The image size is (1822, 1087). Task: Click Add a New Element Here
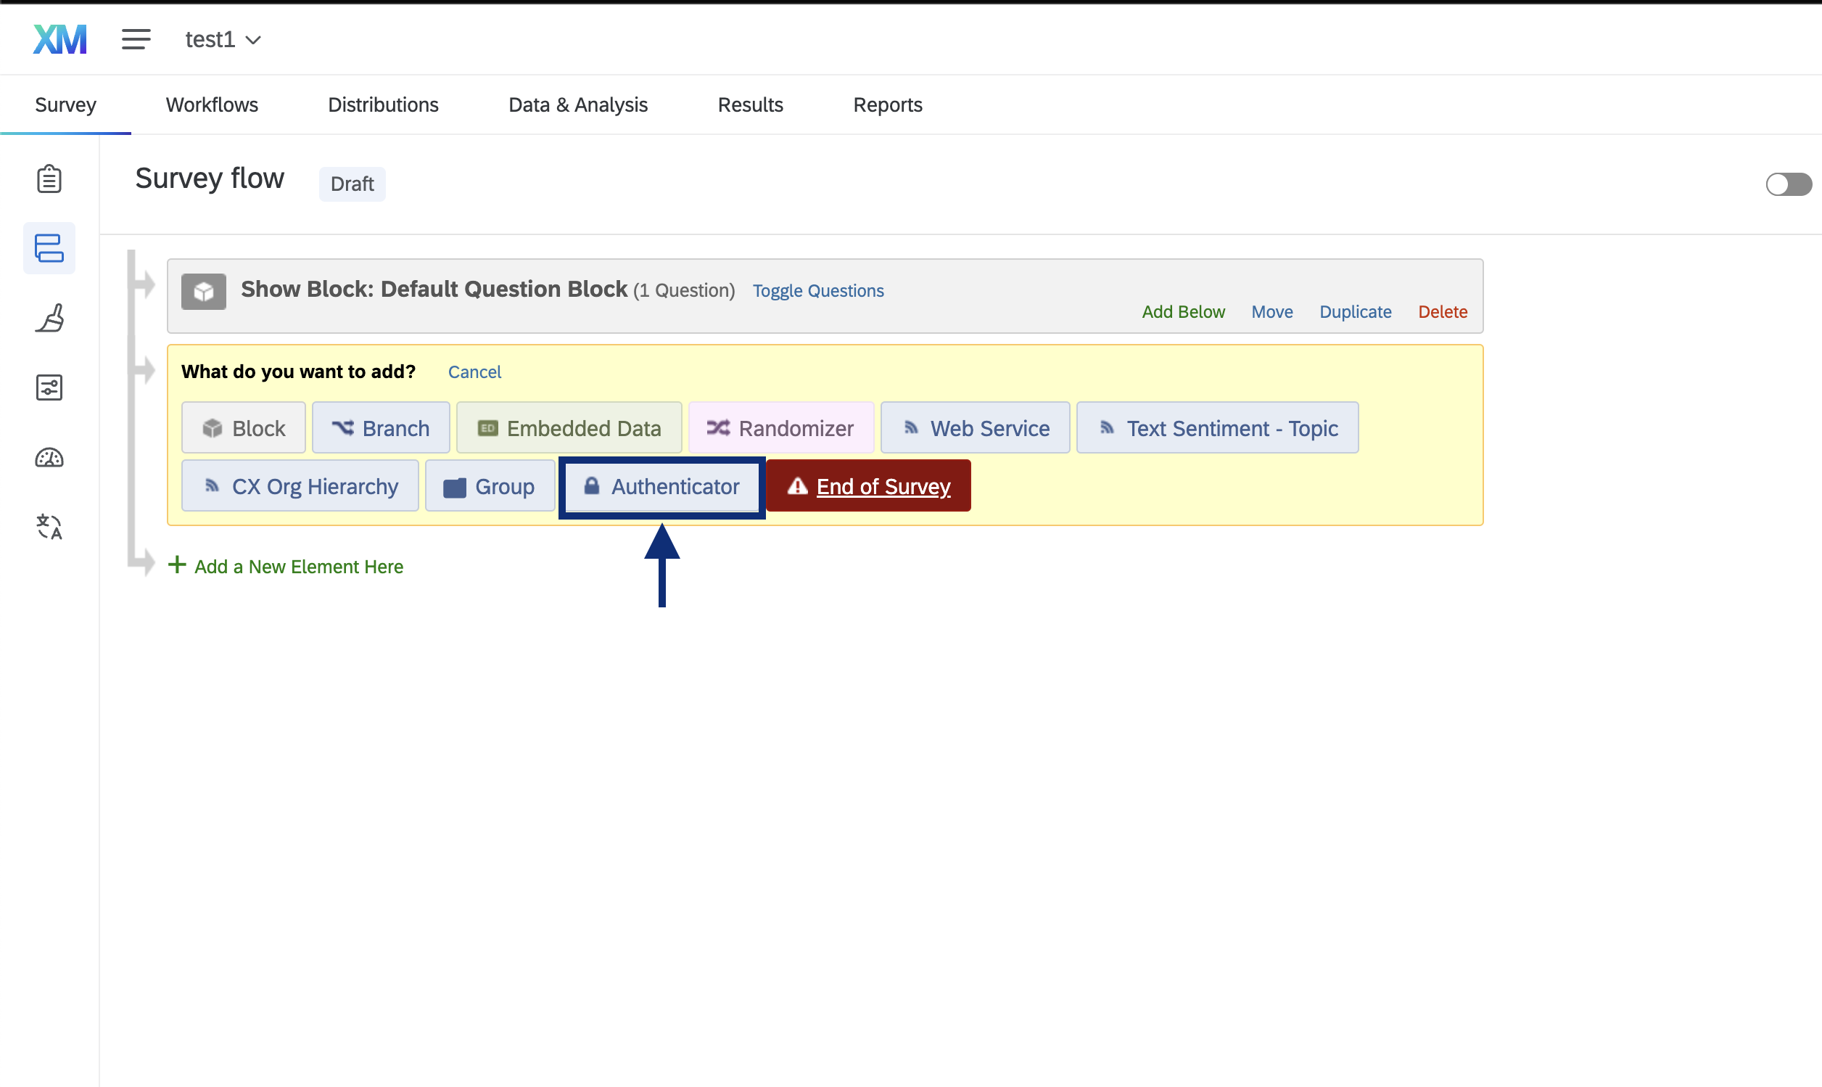pyautogui.click(x=298, y=566)
